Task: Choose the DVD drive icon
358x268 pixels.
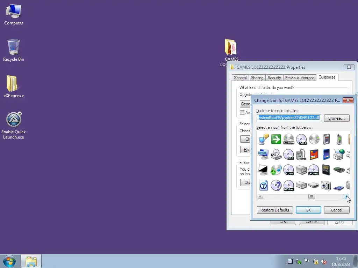Action: pos(276,155)
